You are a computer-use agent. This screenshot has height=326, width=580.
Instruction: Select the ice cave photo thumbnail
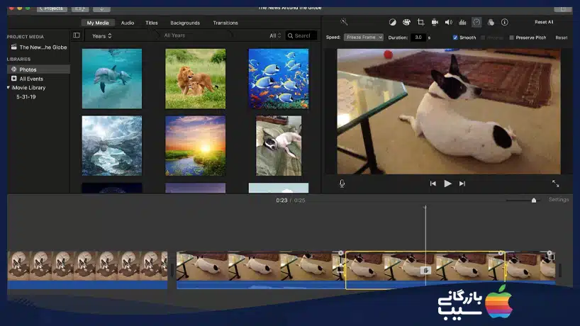pyautogui.click(x=112, y=145)
